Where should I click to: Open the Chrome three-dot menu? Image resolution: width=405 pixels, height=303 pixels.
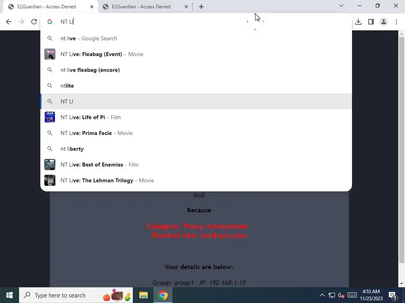396,22
